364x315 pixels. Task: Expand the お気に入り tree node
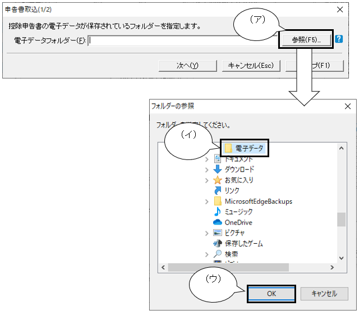206,180
